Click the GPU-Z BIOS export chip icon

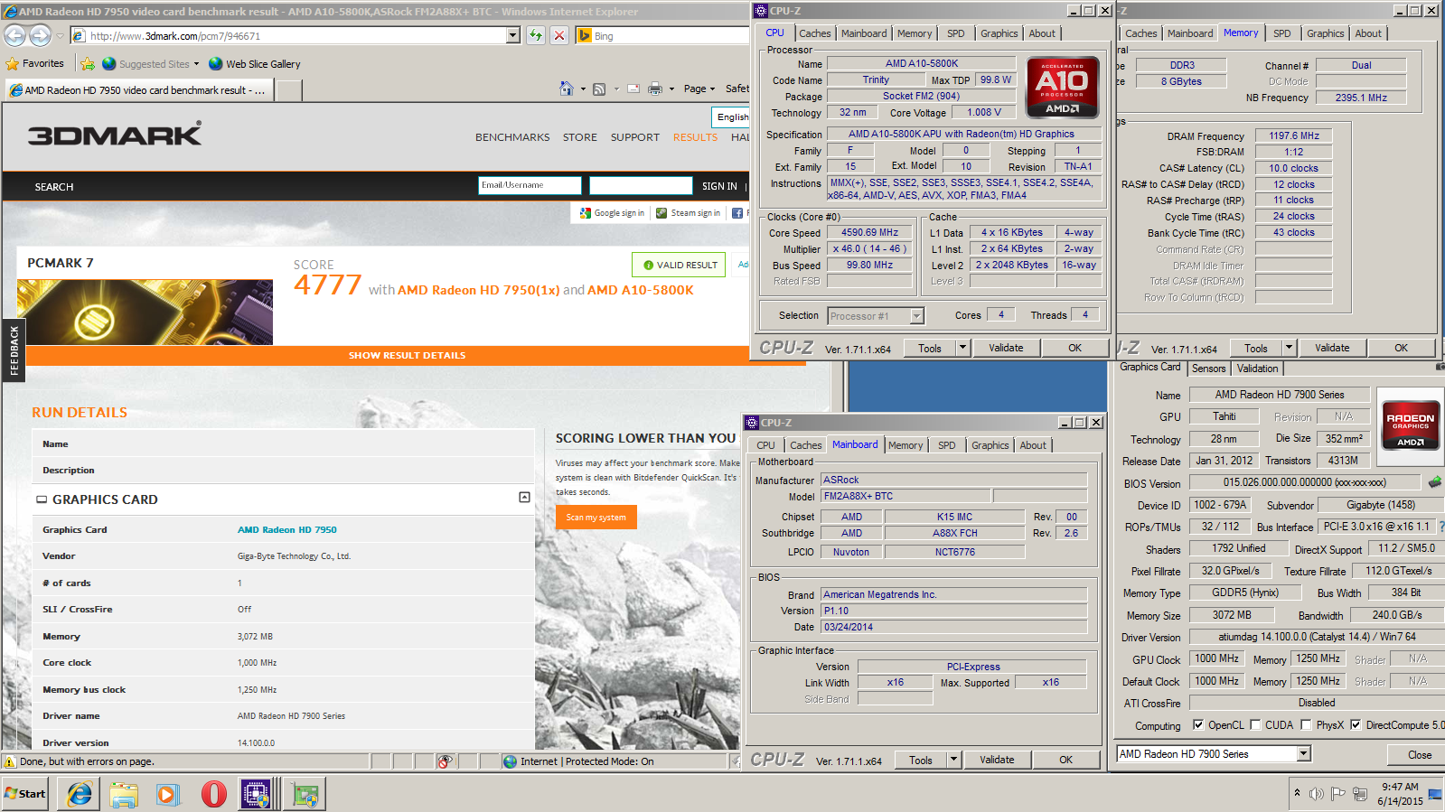(1434, 482)
